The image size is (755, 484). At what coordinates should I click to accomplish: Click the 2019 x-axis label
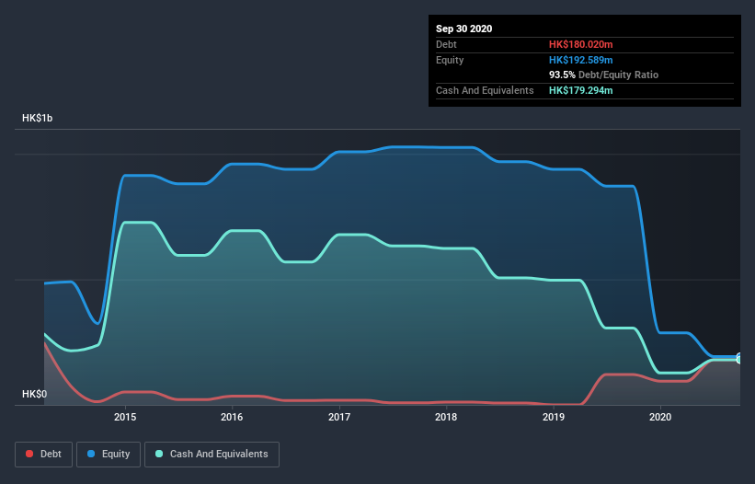tap(554, 417)
